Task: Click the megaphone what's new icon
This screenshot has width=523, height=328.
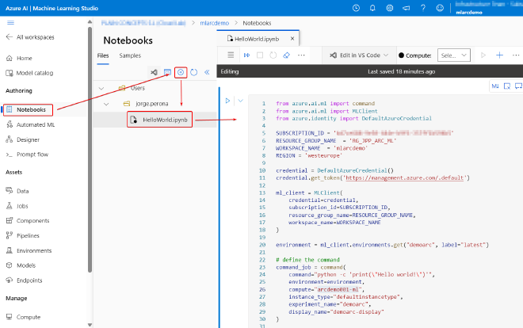Action: pyautogui.click(x=407, y=8)
